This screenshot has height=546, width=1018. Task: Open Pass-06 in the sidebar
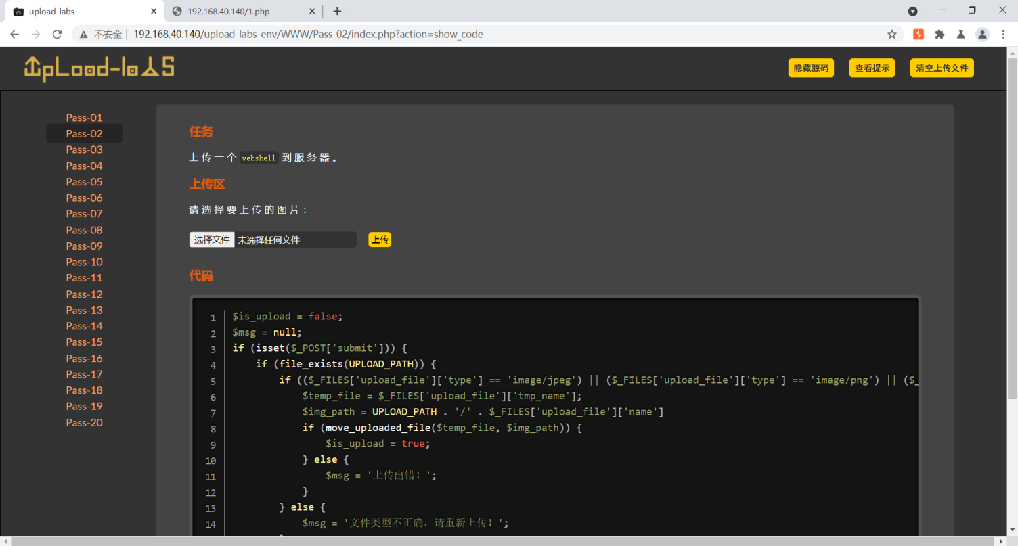coord(84,198)
